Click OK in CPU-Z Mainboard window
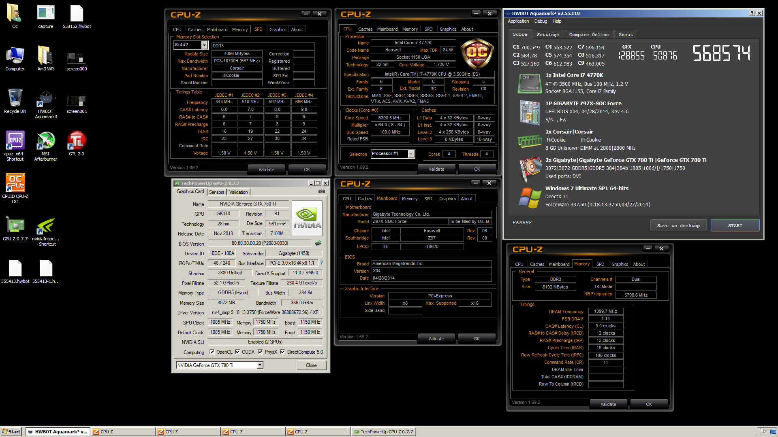This screenshot has width=778, height=437. 477,339
